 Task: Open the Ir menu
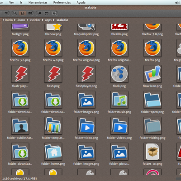tap(21, 2)
